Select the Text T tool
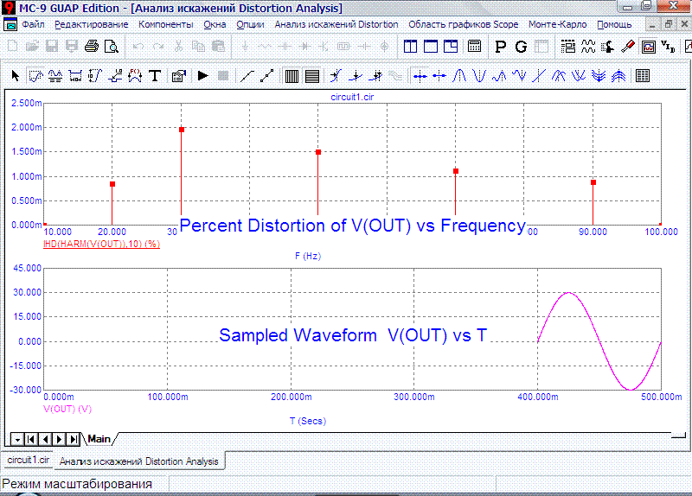Viewport: 692px width, 496px height. coord(155,76)
